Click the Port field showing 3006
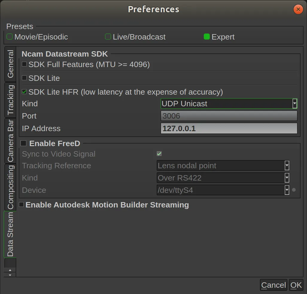The width and height of the screenshot is (307, 294). [229, 116]
